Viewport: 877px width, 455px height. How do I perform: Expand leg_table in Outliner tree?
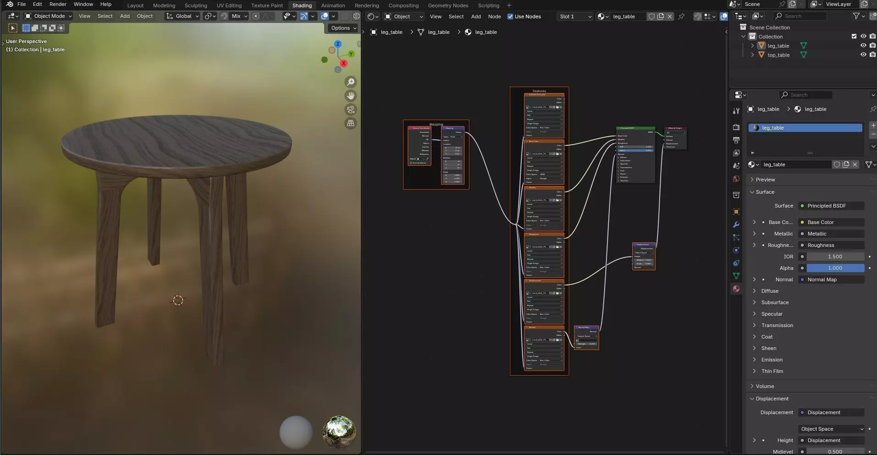[x=752, y=45]
